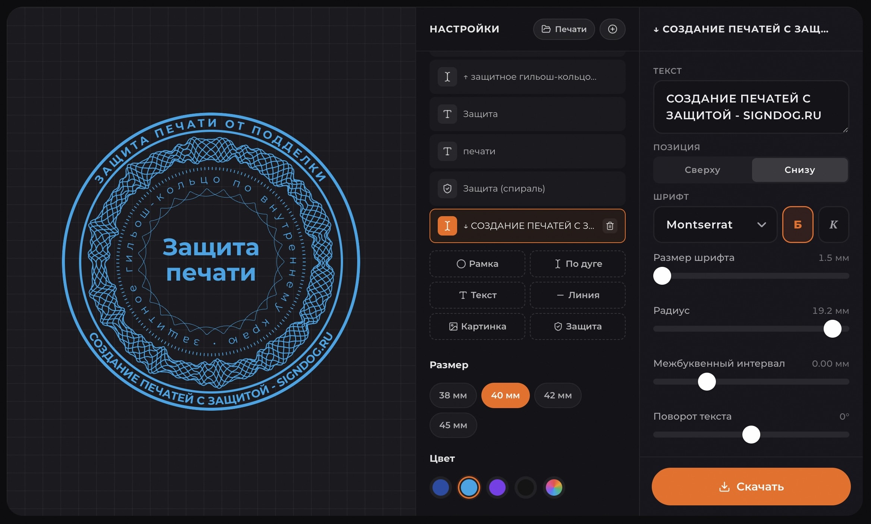Click the Размер шрифта slider handle
The image size is (871, 524).
point(662,276)
